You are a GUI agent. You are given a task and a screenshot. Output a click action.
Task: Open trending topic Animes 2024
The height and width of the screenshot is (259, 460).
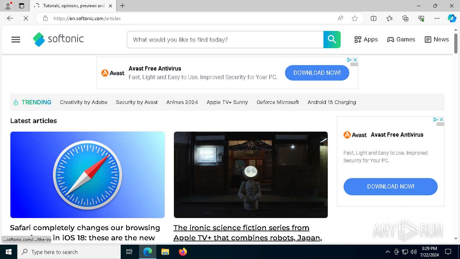tap(182, 102)
